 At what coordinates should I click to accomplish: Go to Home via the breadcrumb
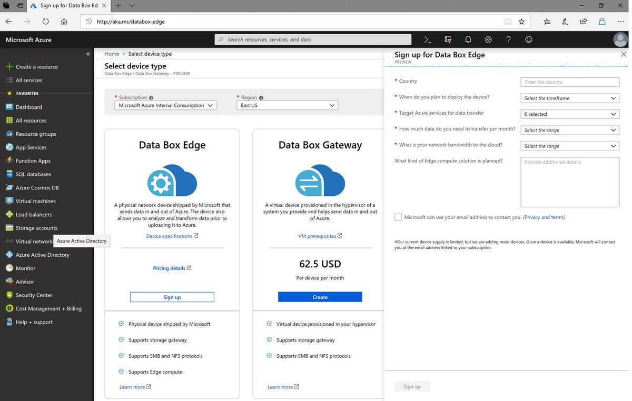tap(112, 53)
